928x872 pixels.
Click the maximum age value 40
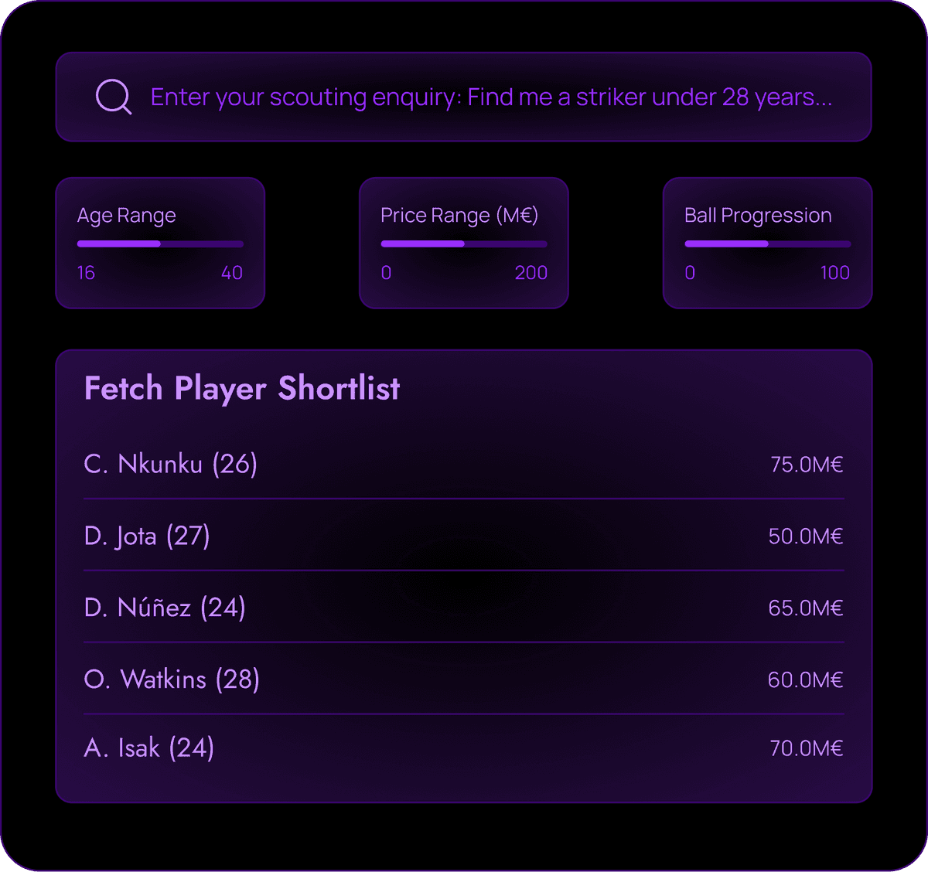[x=231, y=273]
